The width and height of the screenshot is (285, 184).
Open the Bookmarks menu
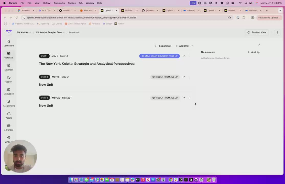tap(59, 3)
